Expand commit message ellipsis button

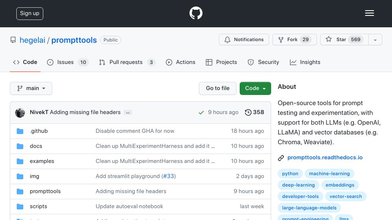pyautogui.click(x=128, y=113)
